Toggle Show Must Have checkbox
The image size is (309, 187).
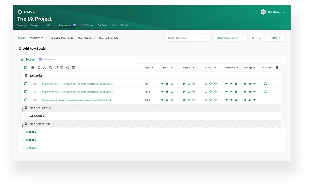coord(76,38)
